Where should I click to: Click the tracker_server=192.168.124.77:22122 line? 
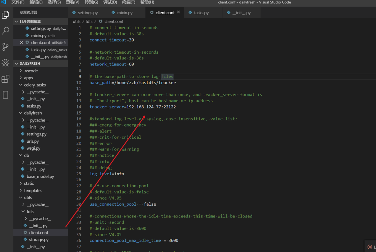(133, 107)
